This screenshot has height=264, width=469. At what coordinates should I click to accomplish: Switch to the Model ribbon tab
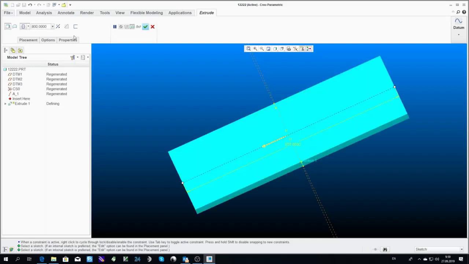point(25,13)
